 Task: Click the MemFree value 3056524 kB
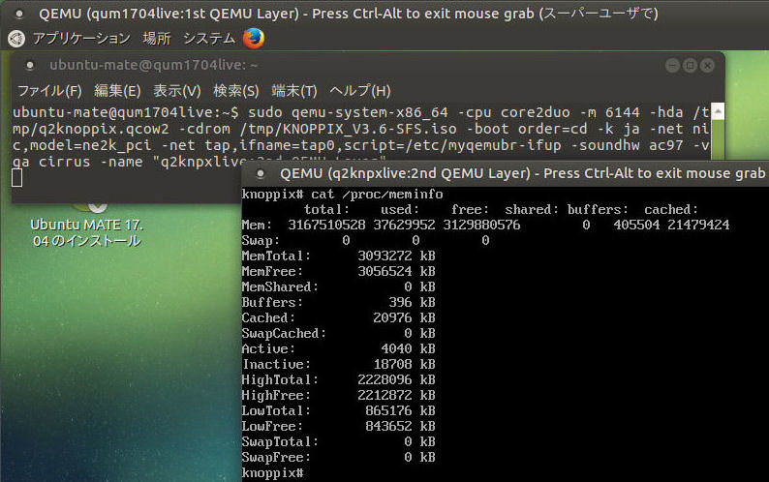[396, 271]
